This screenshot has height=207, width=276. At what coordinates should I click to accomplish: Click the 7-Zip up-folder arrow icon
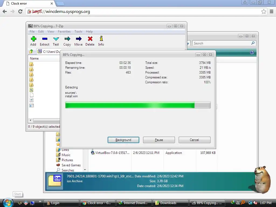(x=31, y=51)
